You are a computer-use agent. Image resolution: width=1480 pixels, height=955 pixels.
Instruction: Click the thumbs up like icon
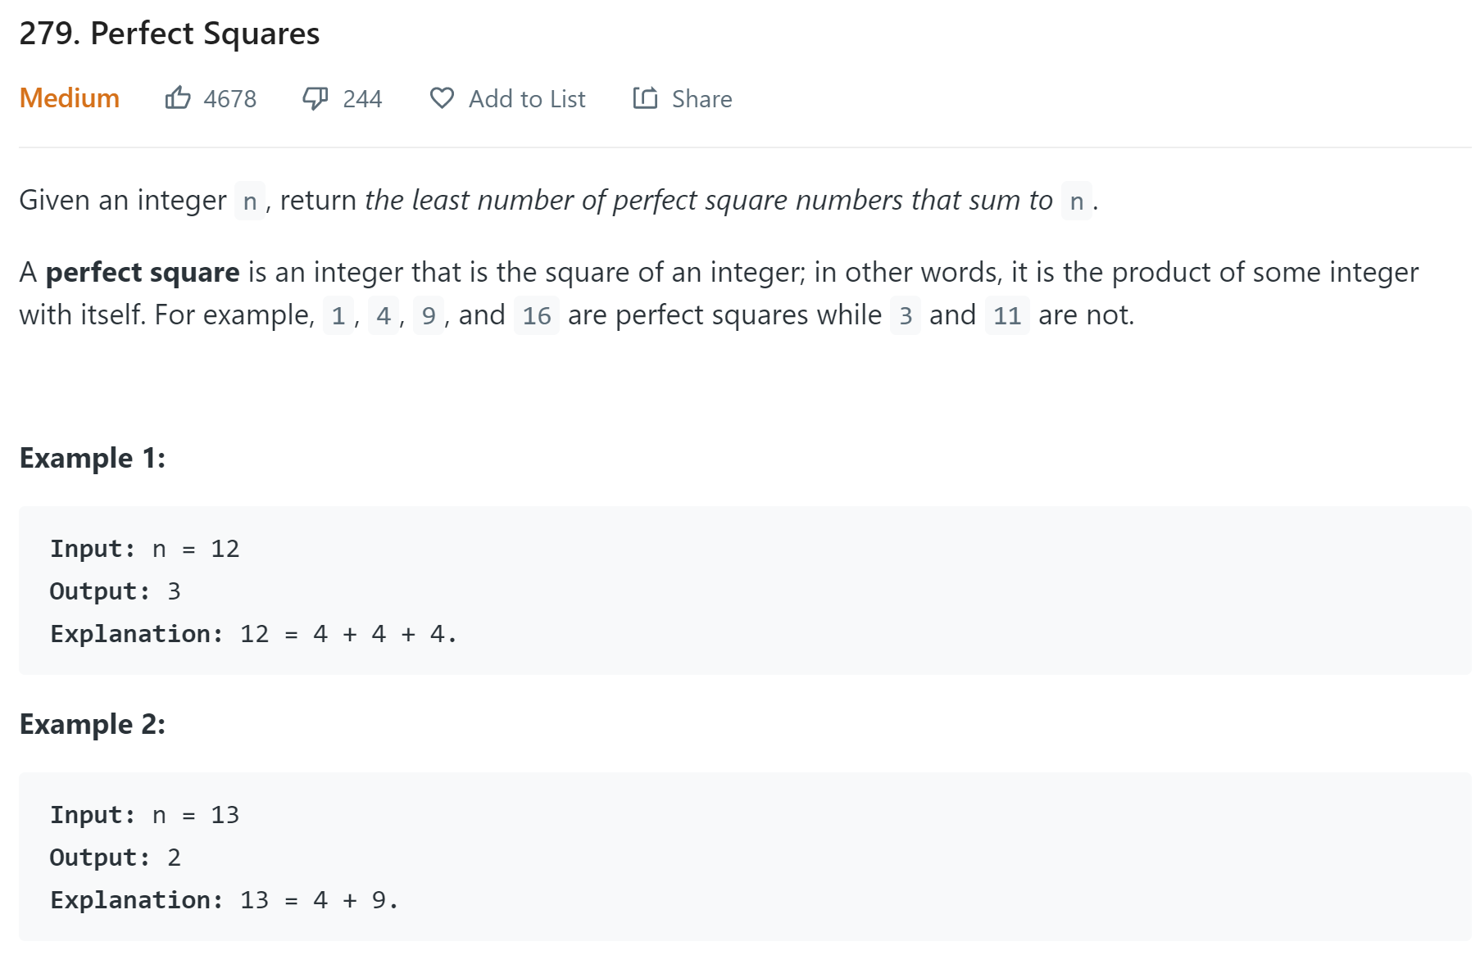[x=178, y=98]
